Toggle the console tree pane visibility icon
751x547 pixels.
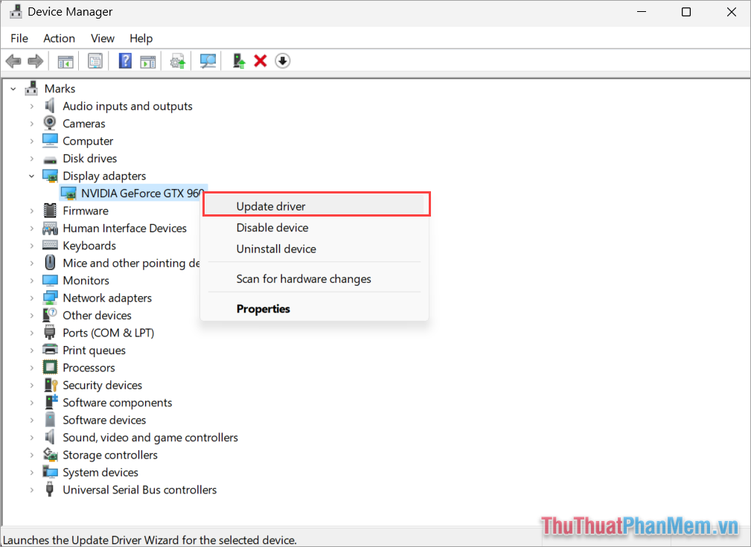[65, 60]
